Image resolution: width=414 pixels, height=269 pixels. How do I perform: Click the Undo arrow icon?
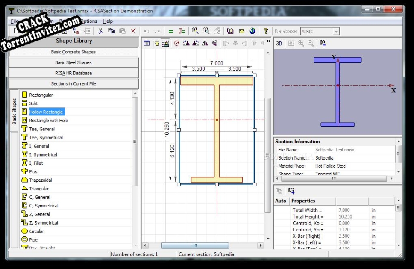coord(146,31)
